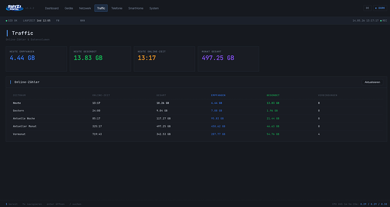Click the Zeitraum column header
The image size is (390, 207).
click(19, 95)
